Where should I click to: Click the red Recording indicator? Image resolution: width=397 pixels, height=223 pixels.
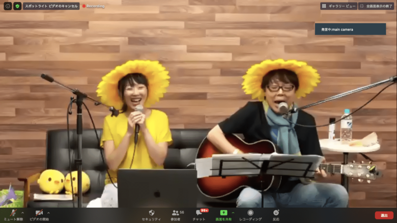[x=94, y=6]
